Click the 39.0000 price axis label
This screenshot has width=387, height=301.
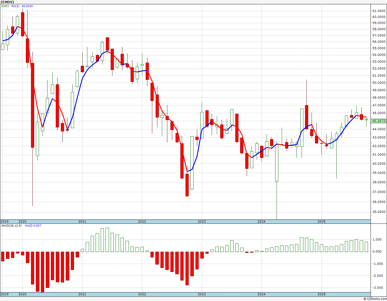coord(379,173)
